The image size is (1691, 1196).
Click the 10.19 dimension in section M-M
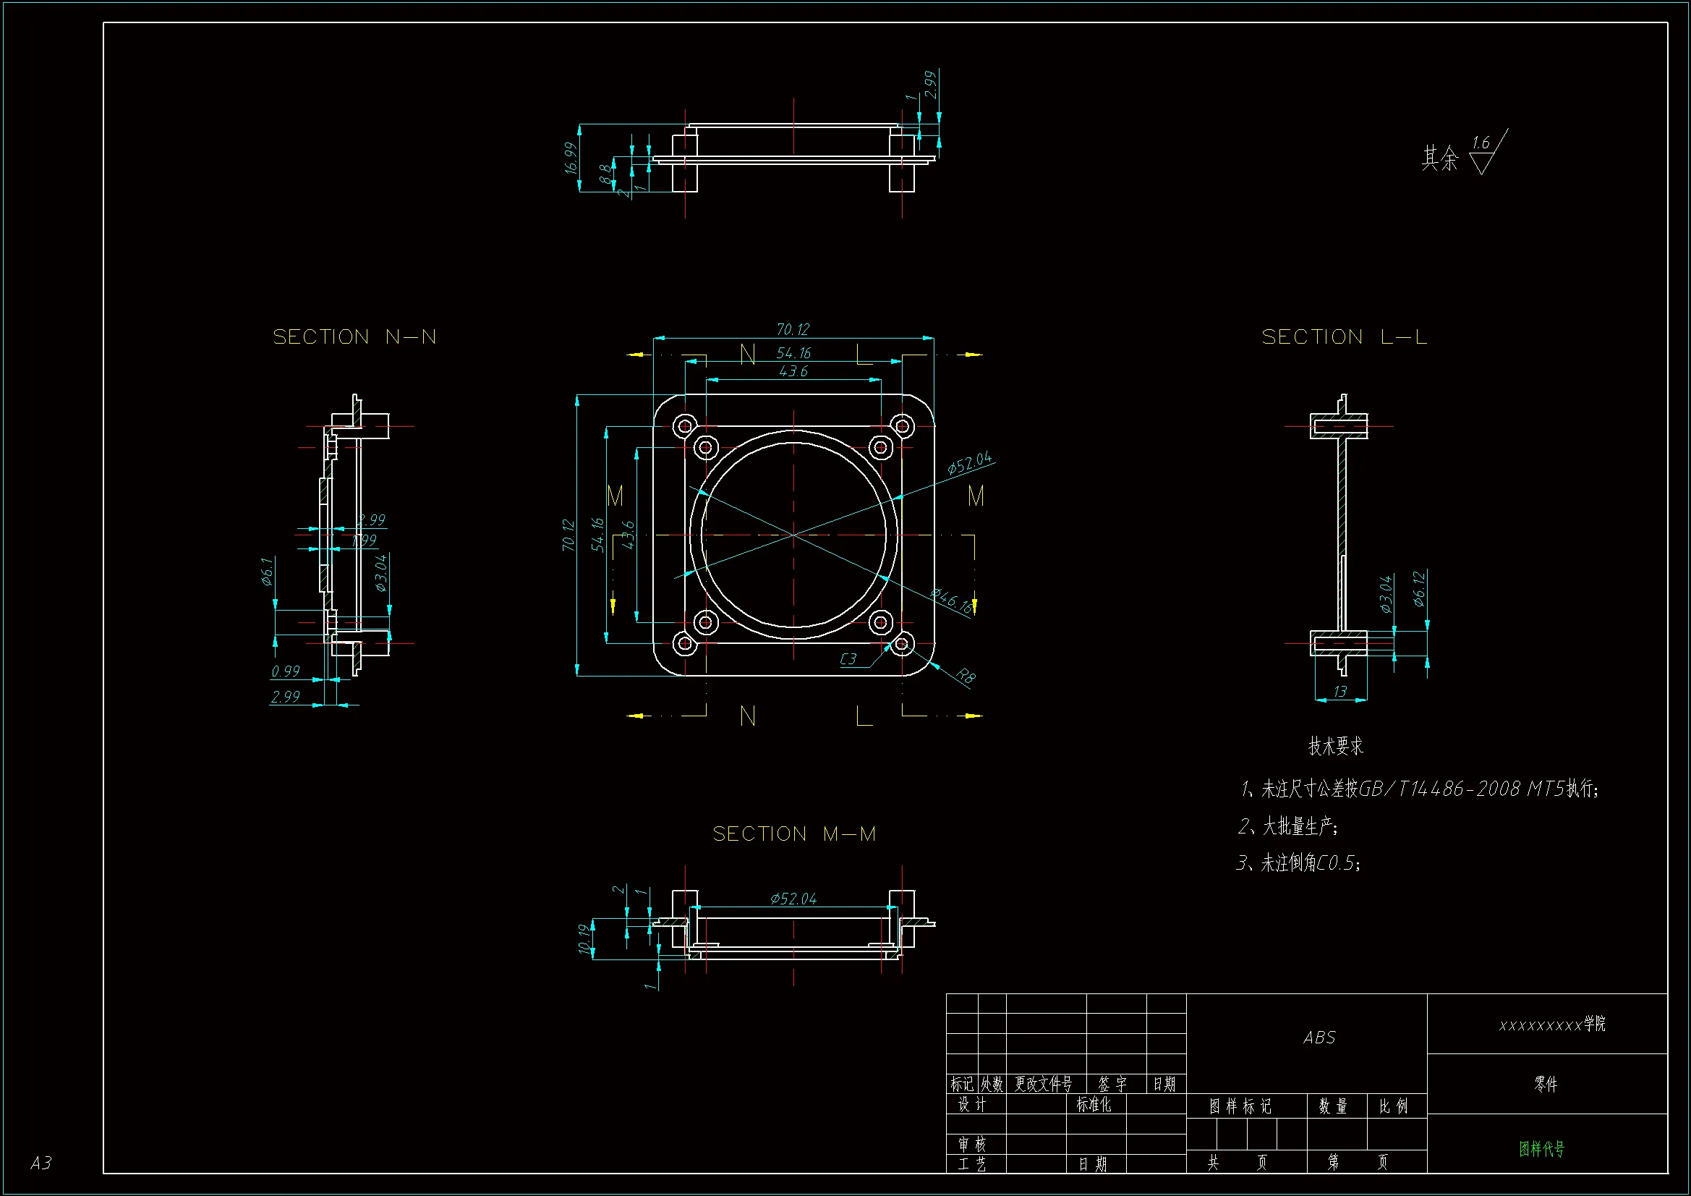pos(585,939)
